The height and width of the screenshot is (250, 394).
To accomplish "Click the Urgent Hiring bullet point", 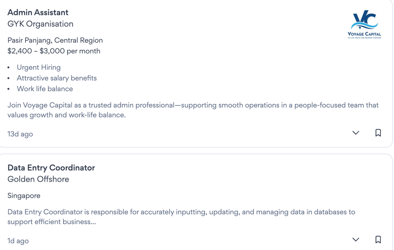I will 39,68.
